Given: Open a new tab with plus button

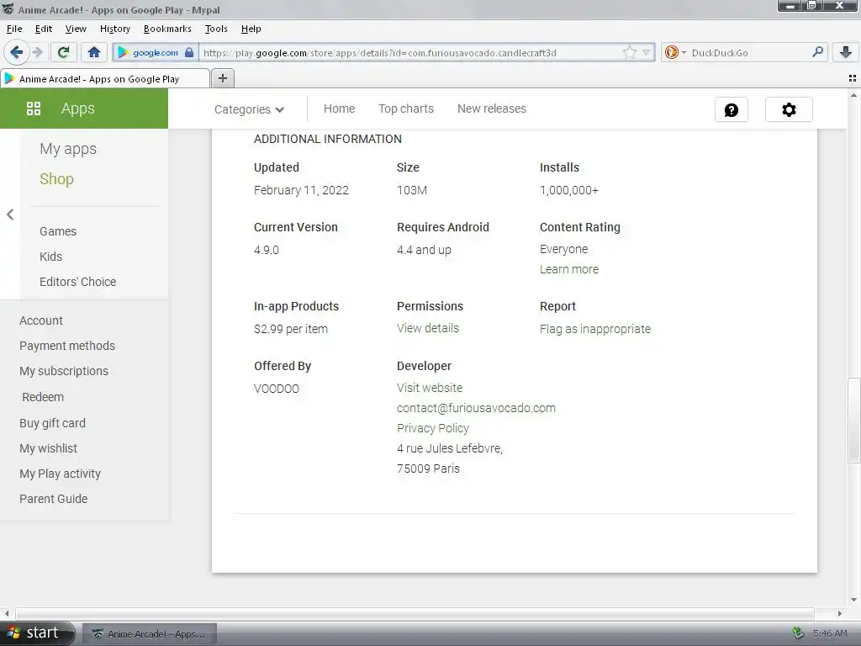Looking at the screenshot, I should pos(222,78).
